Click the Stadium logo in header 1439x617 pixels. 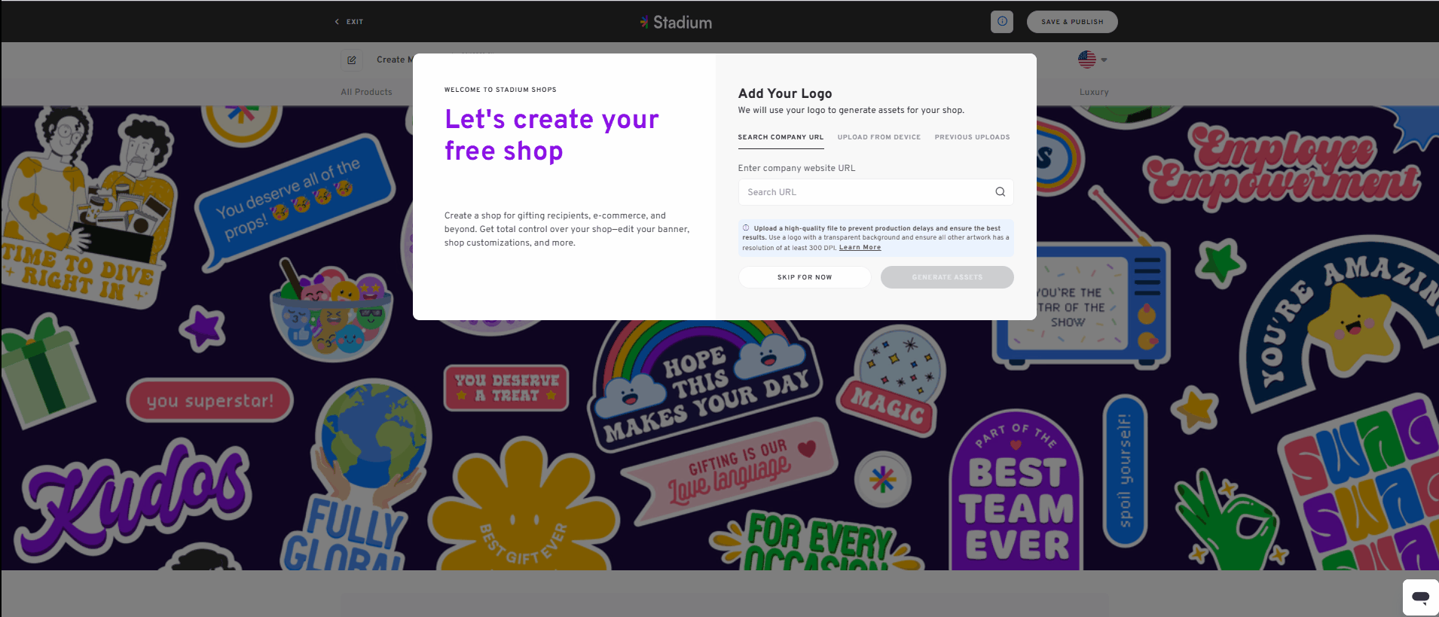(x=676, y=23)
